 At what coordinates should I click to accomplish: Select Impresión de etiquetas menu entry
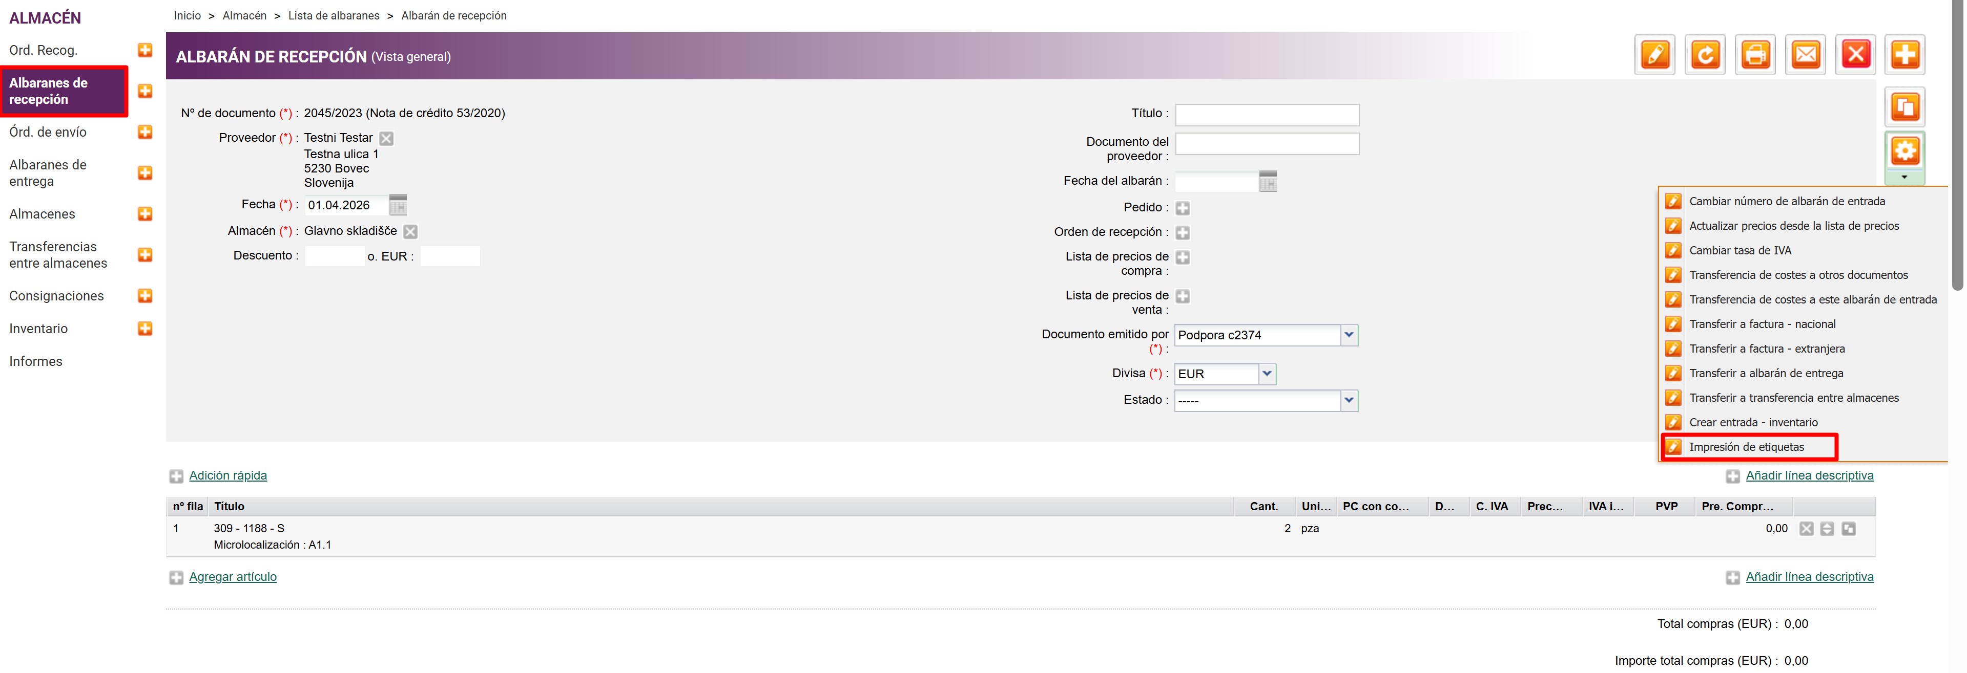pyautogui.click(x=1746, y=447)
